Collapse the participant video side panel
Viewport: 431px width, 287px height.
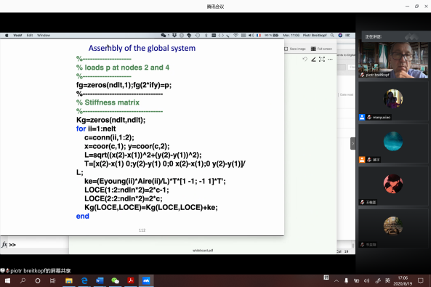(x=353, y=144)
